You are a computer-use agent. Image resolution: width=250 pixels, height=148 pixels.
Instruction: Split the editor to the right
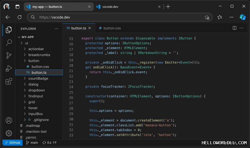click(x=234, y=28)
